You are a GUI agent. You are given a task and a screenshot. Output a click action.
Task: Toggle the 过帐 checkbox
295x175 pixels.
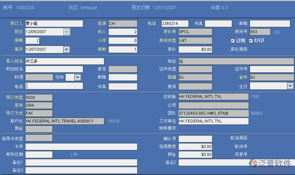pyautogui.click(x=233, y=41)
